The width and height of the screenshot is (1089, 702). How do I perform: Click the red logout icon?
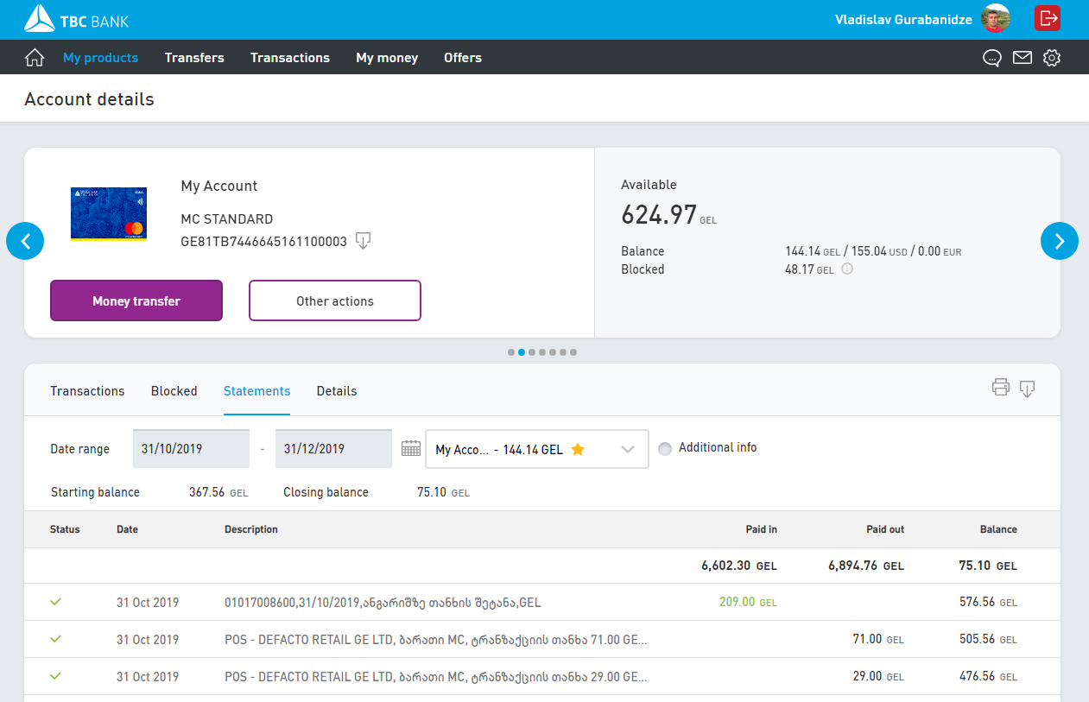click(1048, 18)
